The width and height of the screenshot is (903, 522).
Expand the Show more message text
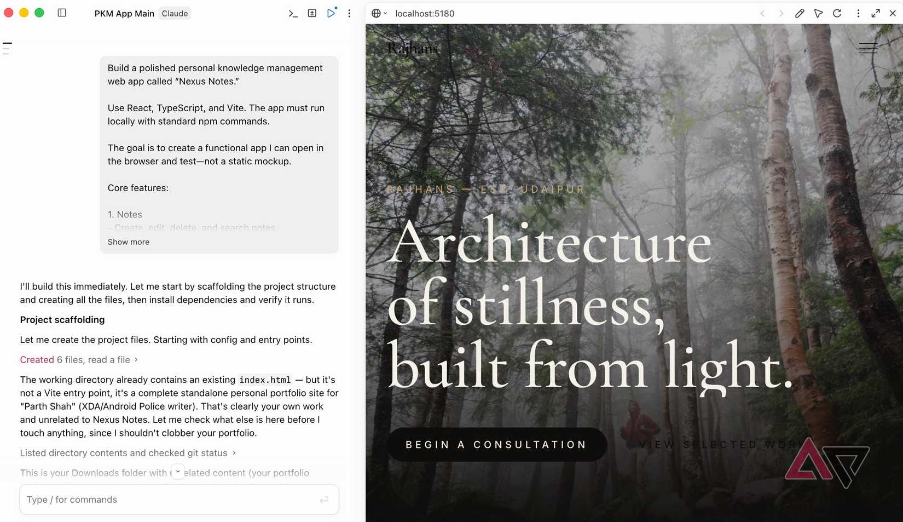click(129, 242)
